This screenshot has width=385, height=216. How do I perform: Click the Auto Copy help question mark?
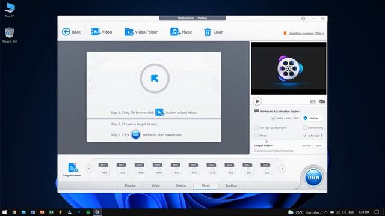(x=322, y=136)
